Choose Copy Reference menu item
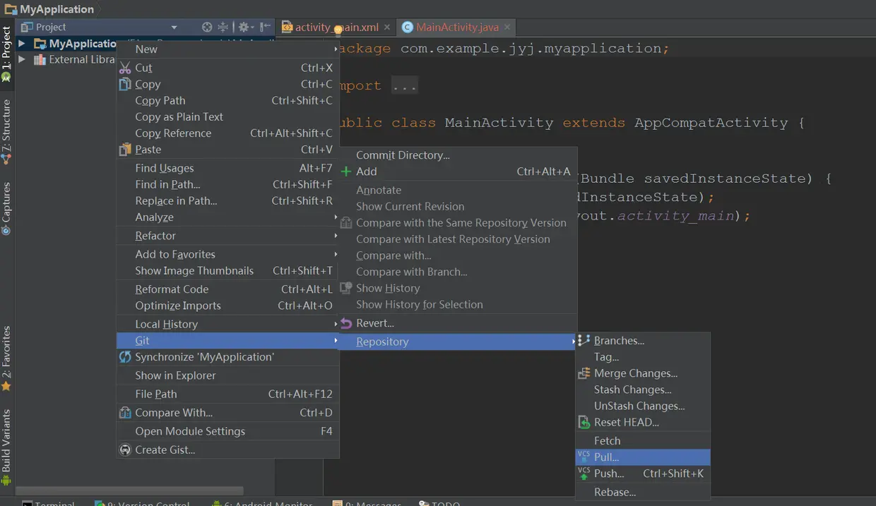This screenshot has width=876, height=506. pos(227,133)
